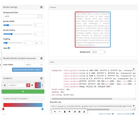Click the gradient settings color bar
This screenshot has width=139, height=123.
click(x=23, y=105)
